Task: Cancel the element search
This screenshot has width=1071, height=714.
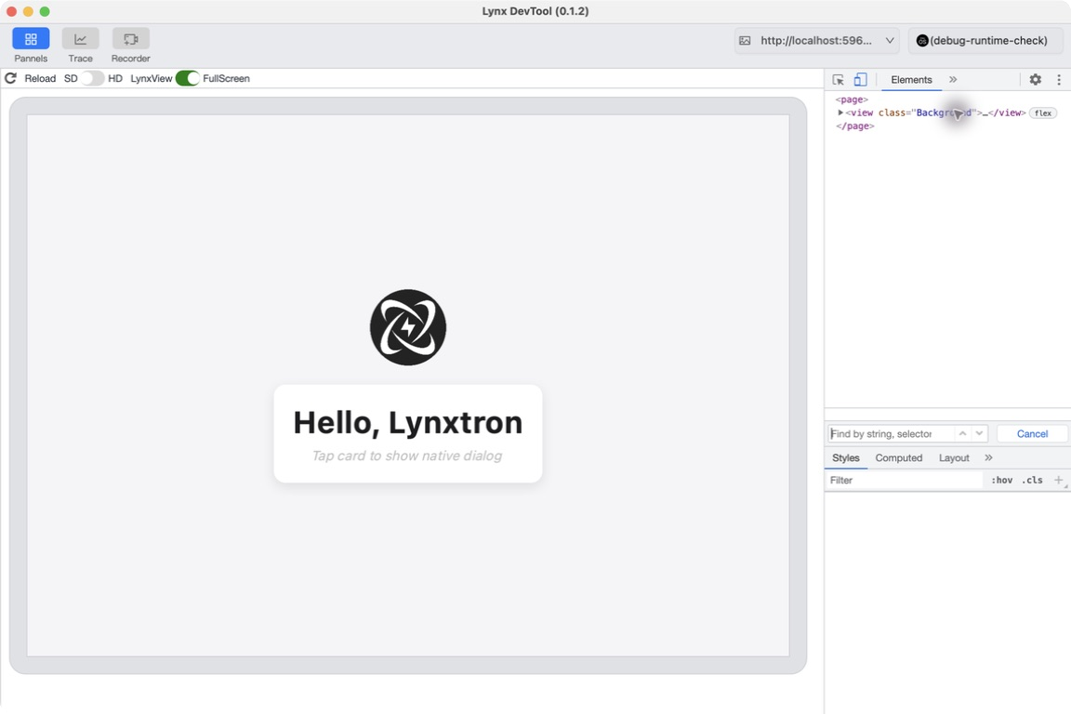Action: point(1032,434)
